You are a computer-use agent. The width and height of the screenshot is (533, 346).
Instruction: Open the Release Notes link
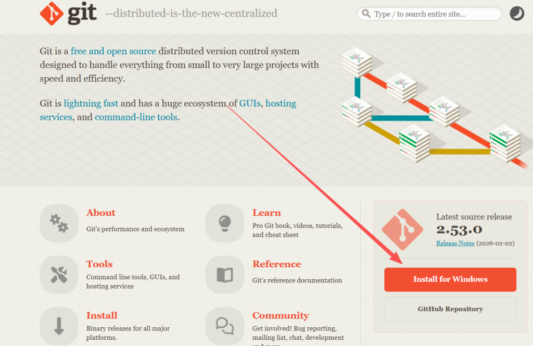pos(455,243)
